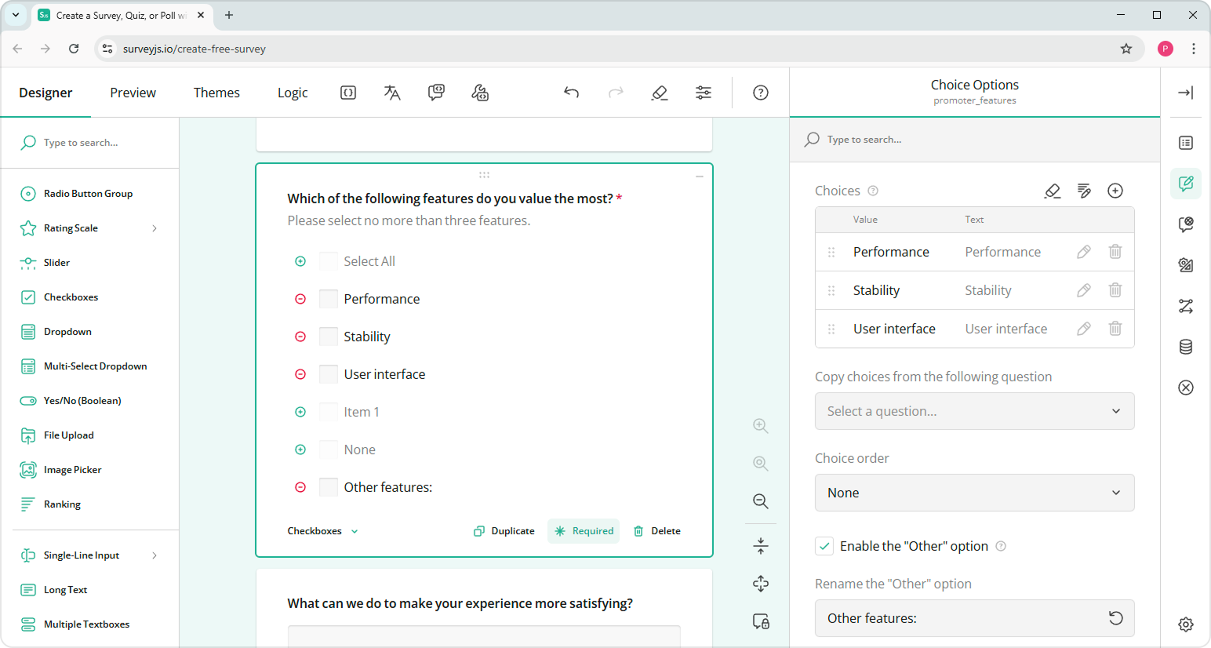The height and width of the screenshot is (648, 1211).
Task: Click the Type to search input field
Action: point(90,142)
